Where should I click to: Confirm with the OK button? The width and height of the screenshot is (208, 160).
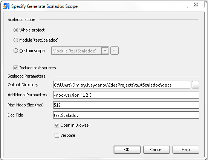[127, 150]
